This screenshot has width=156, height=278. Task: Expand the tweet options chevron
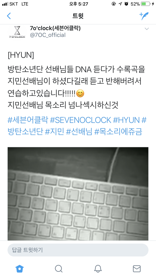147,29
